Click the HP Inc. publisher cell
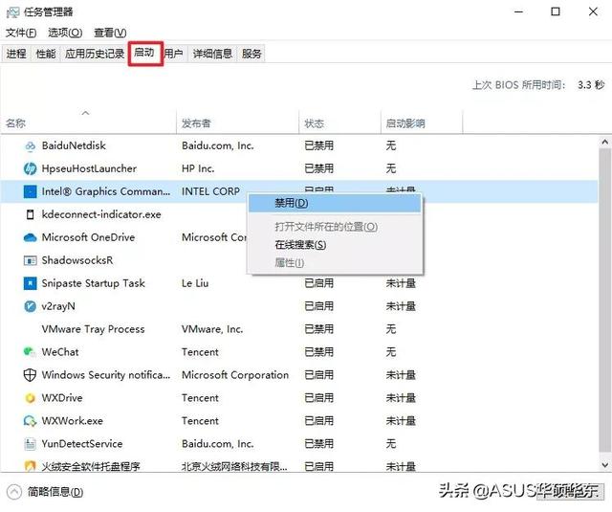The width and height of the screenshot is (612, 512). point(198,168)
